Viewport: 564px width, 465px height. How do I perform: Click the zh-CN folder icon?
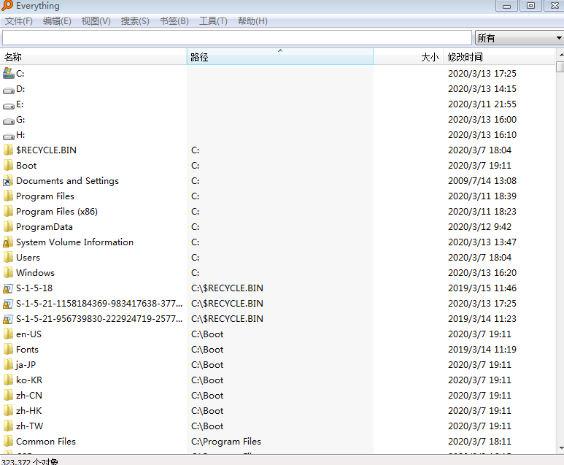(x=8, y=396)
